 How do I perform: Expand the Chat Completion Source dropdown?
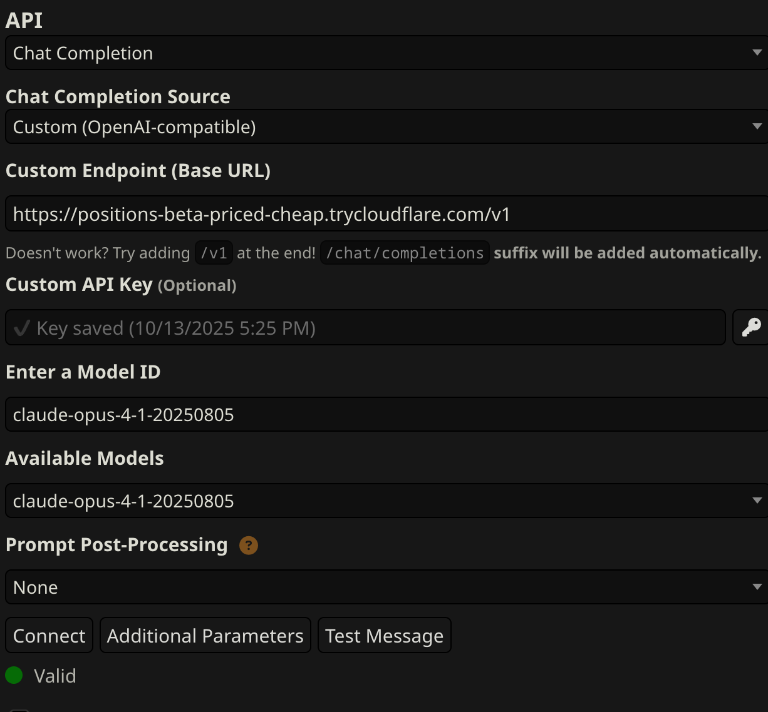384,127
